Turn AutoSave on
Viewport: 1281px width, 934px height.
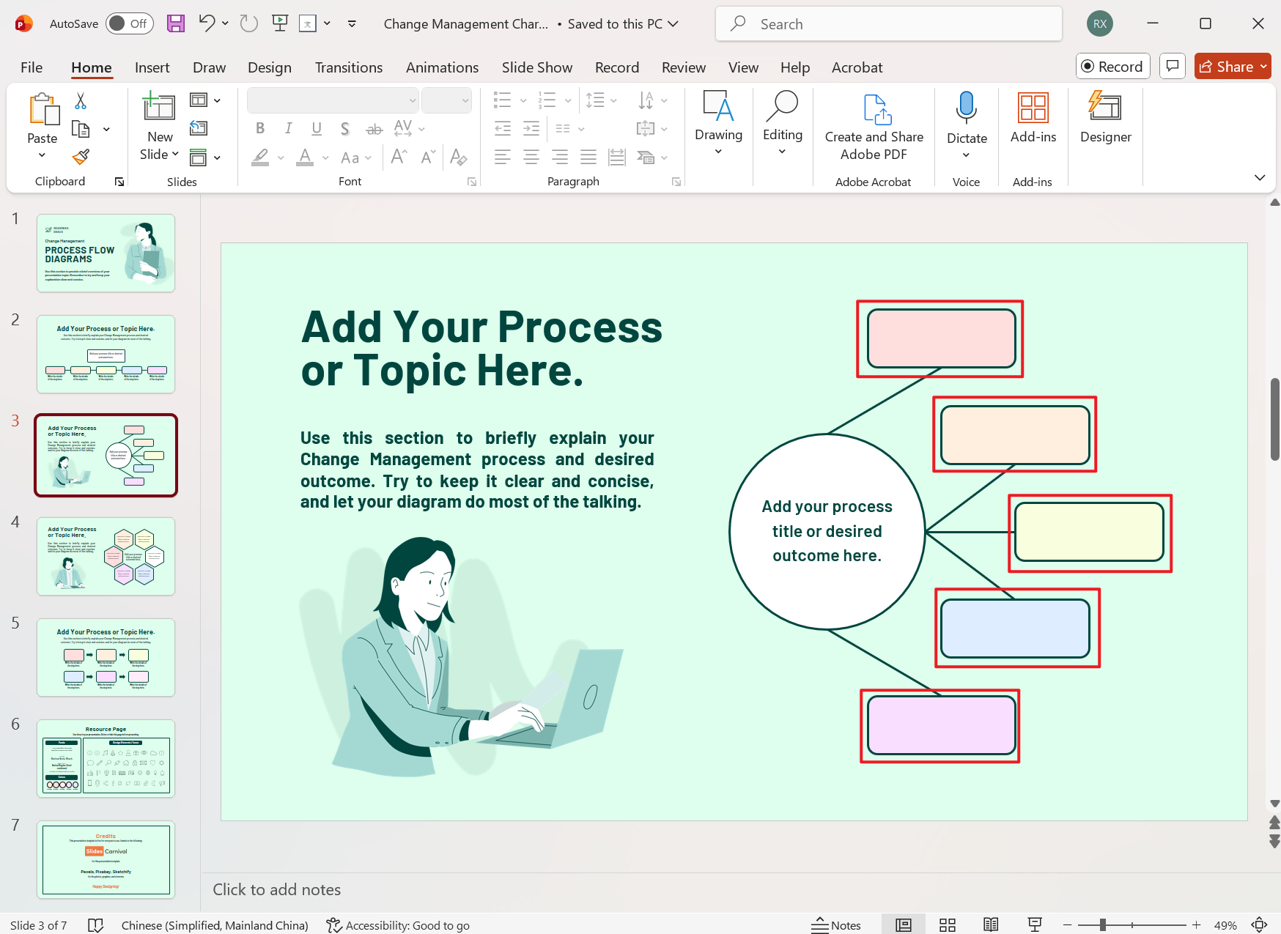pyautogui.click(x=129, y=23)
